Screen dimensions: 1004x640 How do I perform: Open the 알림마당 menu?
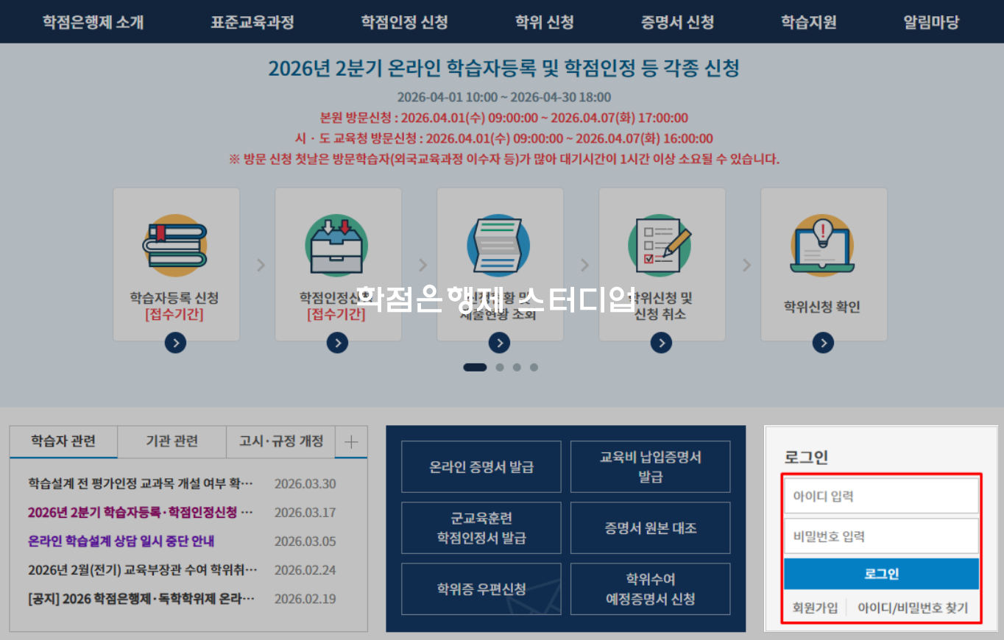pos(931,22)
